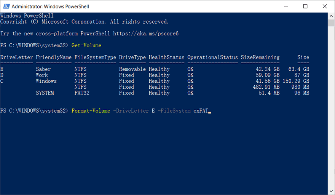
Task: Click the SYSTEM volume name
Action: (x=45, y=93)
